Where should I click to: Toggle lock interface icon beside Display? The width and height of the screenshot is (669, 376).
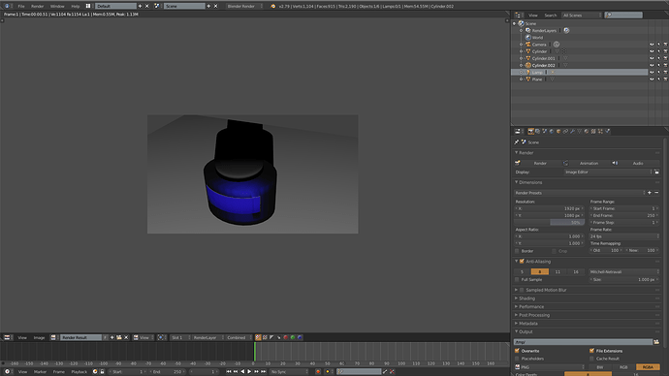click(x=656, y=172)
